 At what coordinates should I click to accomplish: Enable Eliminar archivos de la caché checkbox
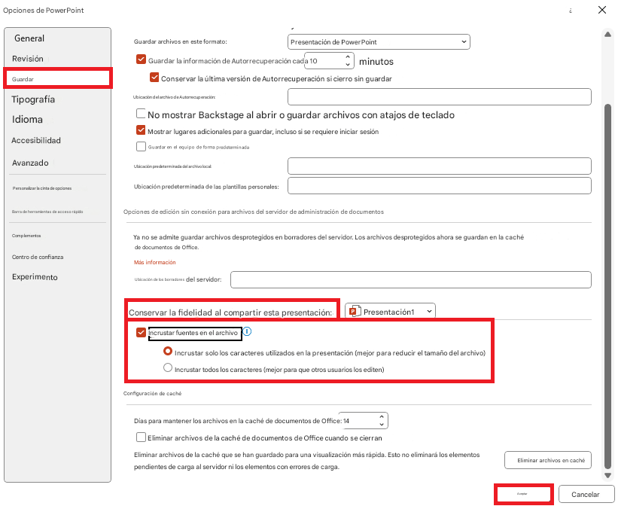click(x=141, y=437)
